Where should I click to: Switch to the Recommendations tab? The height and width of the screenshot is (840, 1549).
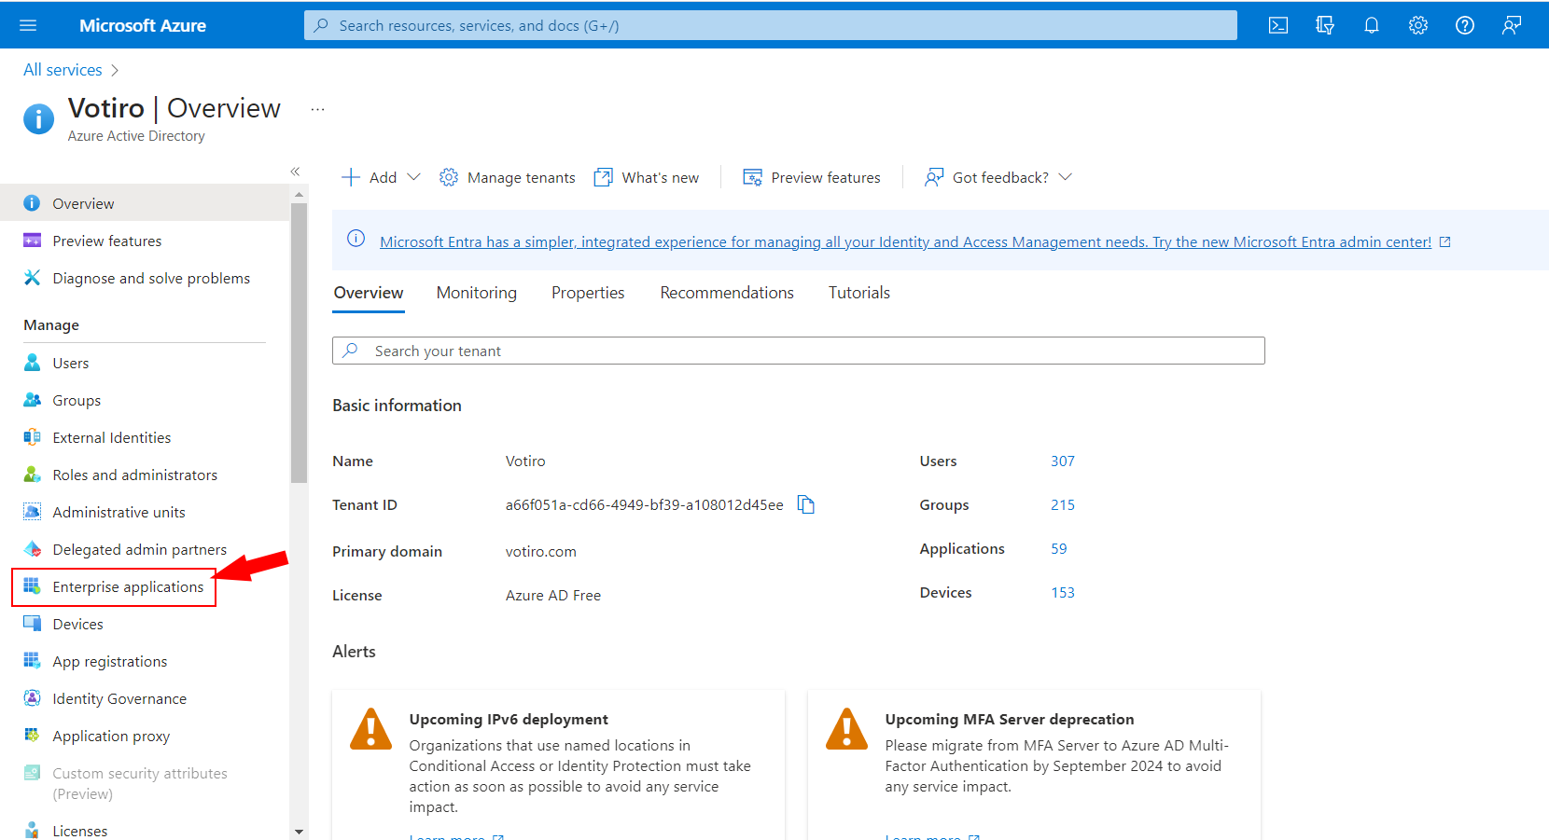(727, 293)
